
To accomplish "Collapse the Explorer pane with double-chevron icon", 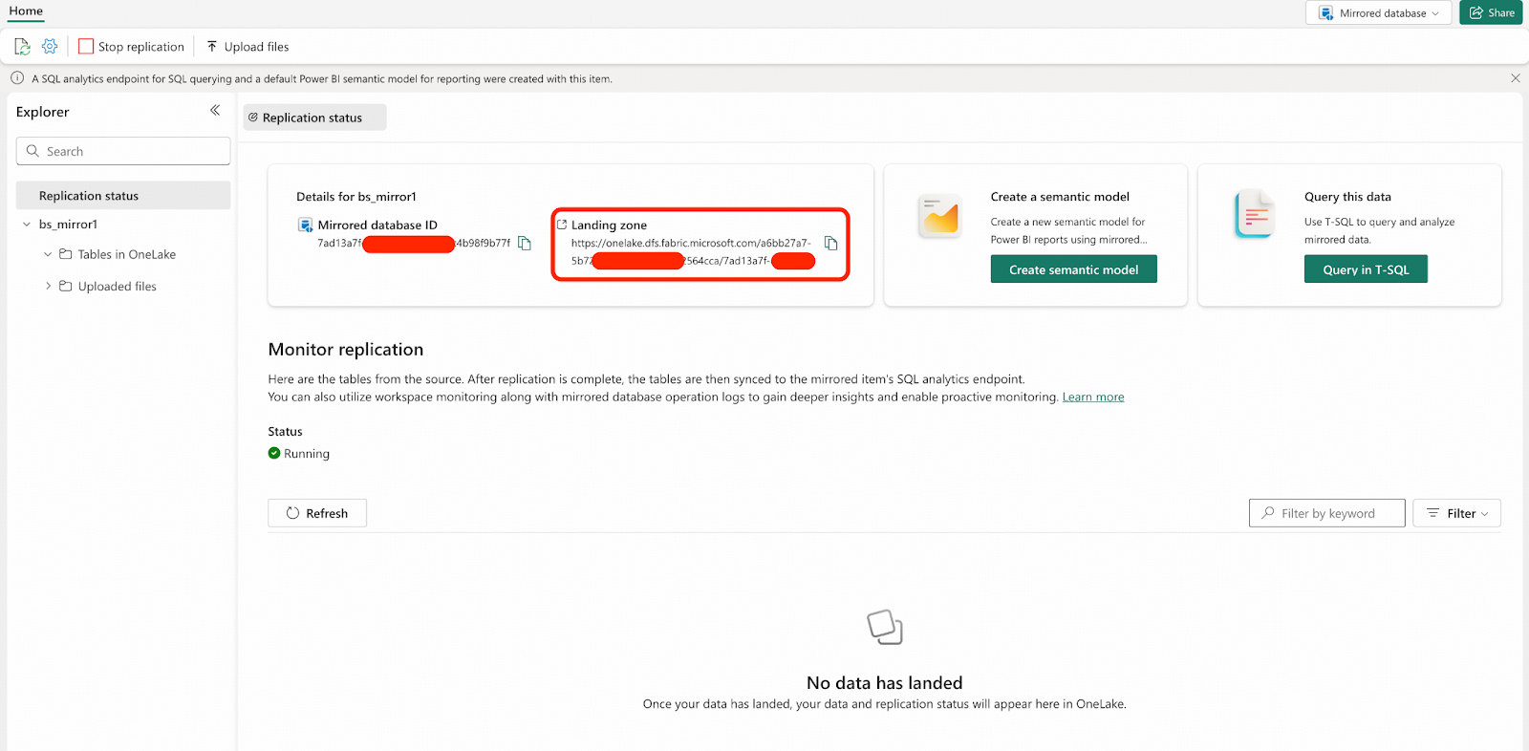I will pyautogui.click(x=215, y=111).
